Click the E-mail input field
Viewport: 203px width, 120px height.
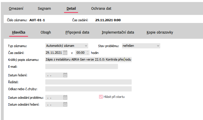(81, 67)
